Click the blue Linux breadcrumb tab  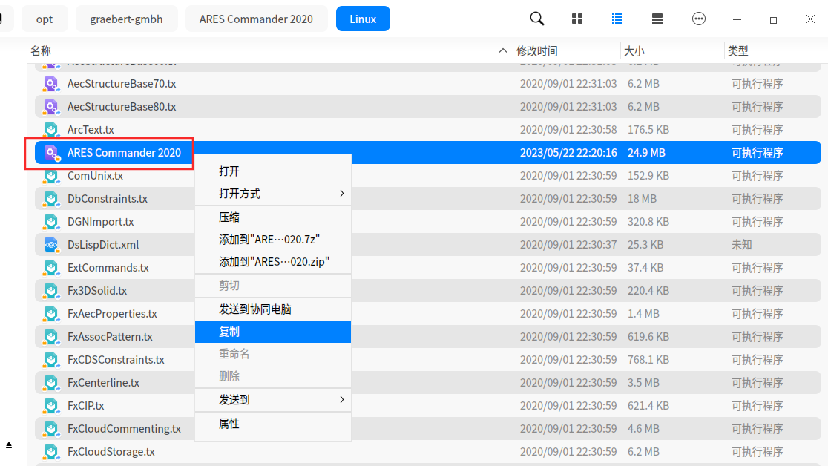pos(363,19)
